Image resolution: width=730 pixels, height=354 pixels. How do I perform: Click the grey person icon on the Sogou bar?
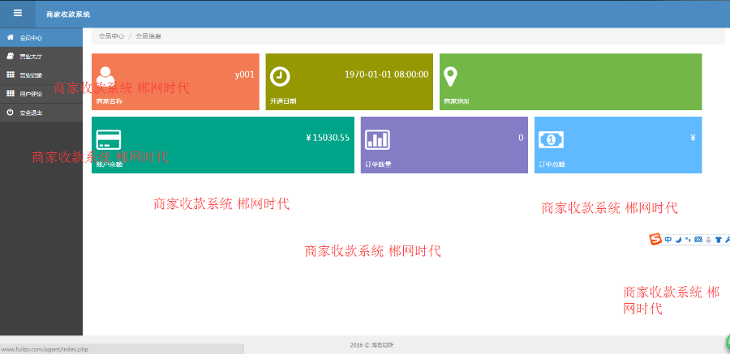709,240
